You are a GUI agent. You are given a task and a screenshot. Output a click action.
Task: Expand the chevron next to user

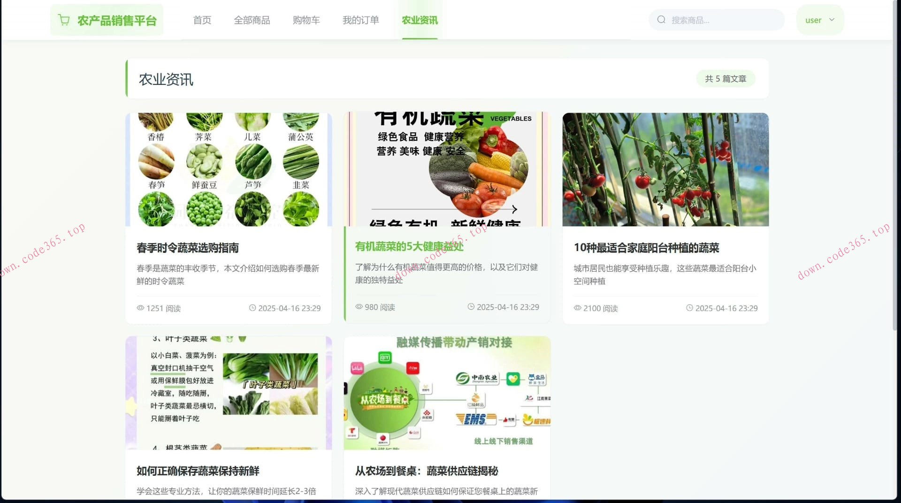point(832,20)
